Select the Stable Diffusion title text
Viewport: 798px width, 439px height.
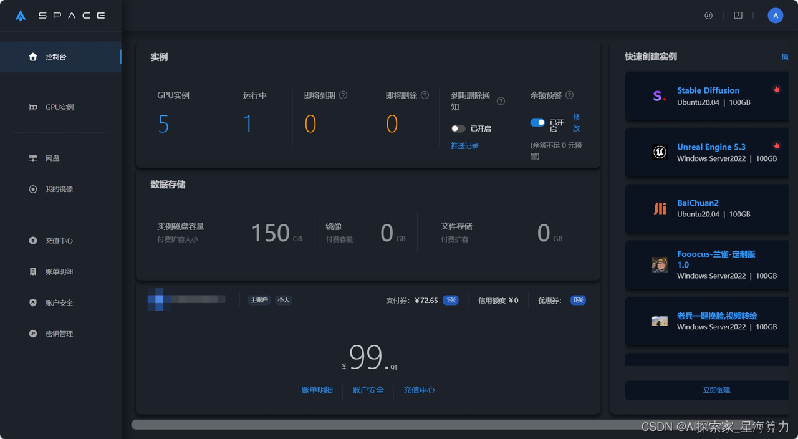pos(708,90)
